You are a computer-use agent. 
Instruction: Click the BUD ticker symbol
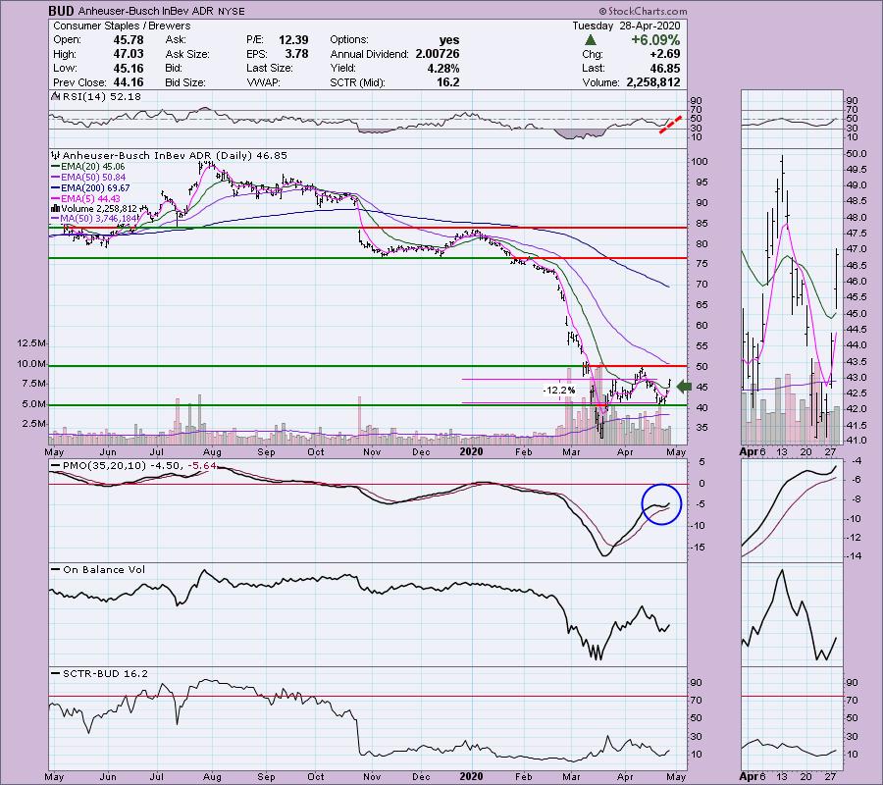coord(61,11)
